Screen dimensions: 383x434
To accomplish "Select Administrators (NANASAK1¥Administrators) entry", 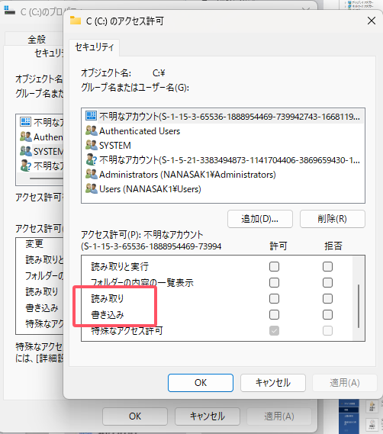I will (188, 175).
